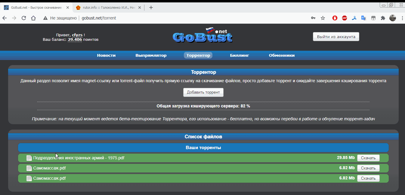
Task: Click file name Подразделения иностранных армий - 1975.pdf
Action: tap(79, 158)
